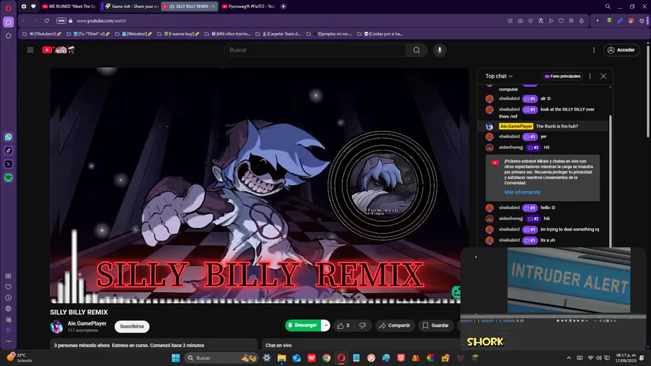Viewport: 651px width, 366px height.
Task: Open Google Chrome from the taskbar
Action: tap(326, 358)
